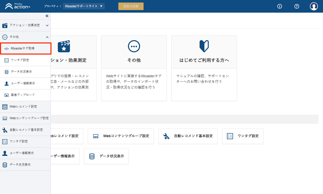The height and width of the screenshot is (194, 323).
Task: Click database icon of bottom sidebar データ状況表示
Action: (5, 165)
